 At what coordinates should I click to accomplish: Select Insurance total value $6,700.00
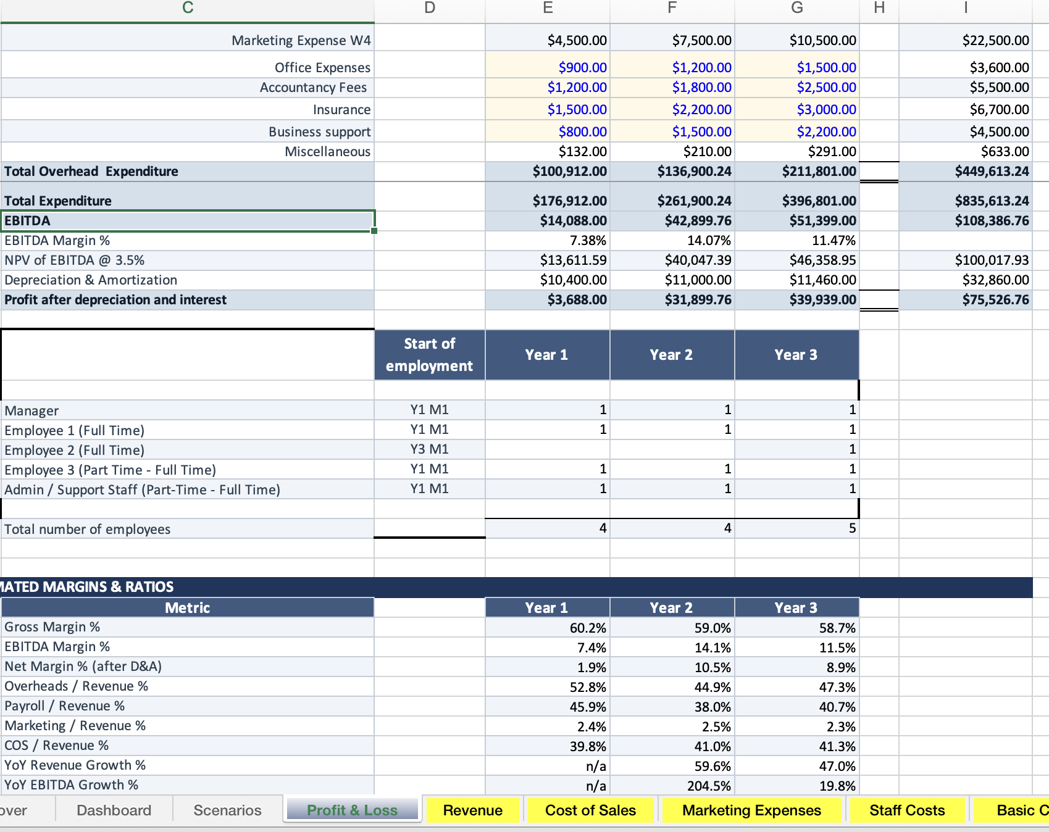coord(966,109)
